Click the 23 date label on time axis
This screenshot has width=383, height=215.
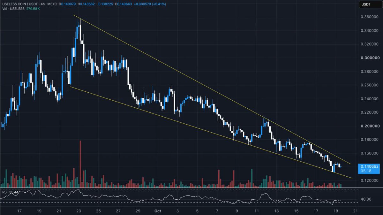pos(79,211)
